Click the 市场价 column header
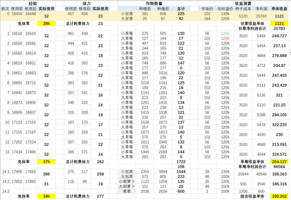This screenshot has width=291, height=200. [x=207, y=9]
